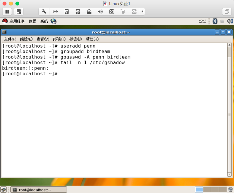Open virtual machine settings wrench

(44, 12)
